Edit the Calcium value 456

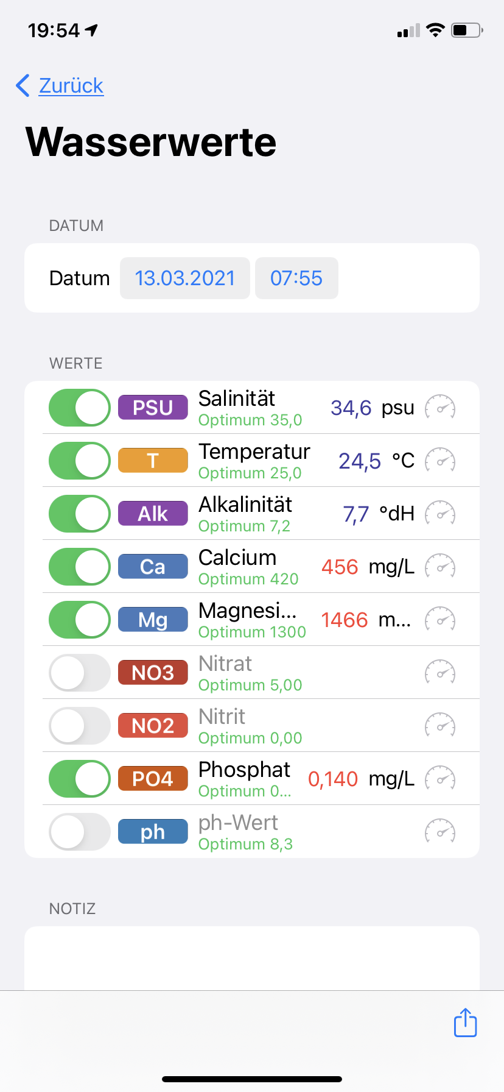340,567
